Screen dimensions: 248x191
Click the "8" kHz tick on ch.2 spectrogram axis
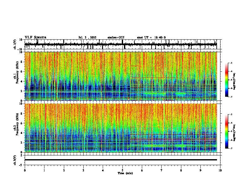tap(22, 114)
